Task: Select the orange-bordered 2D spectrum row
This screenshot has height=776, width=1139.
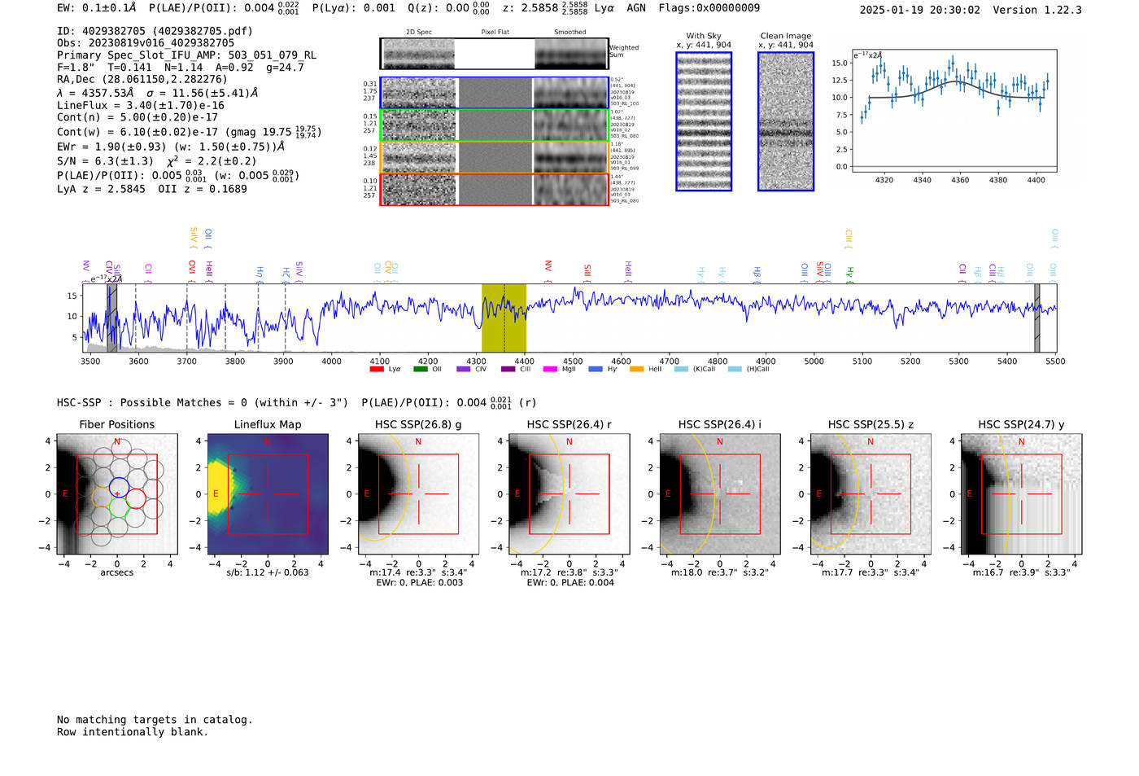Action: click(x=494, y=157)
